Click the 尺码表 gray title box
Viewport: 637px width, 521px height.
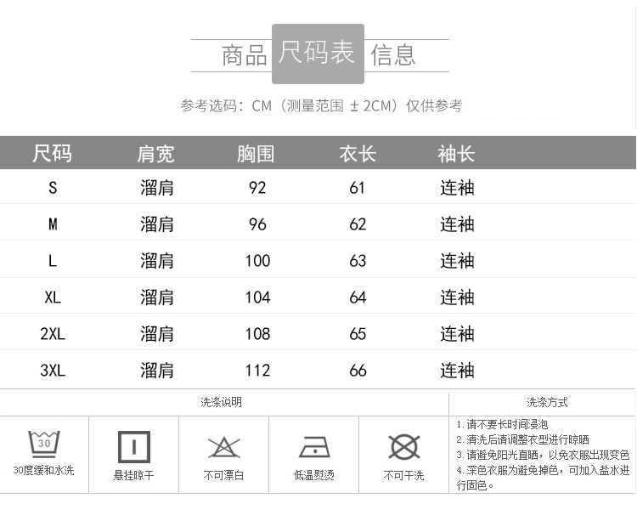(x=318, y=54)
